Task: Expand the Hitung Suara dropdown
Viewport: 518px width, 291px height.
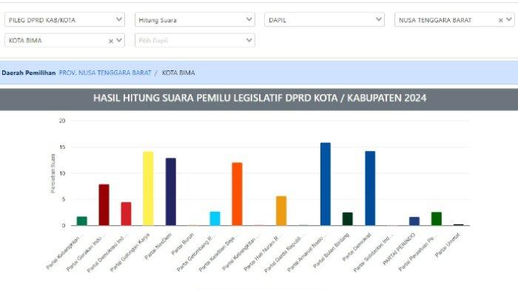Action: coord(195,20)
